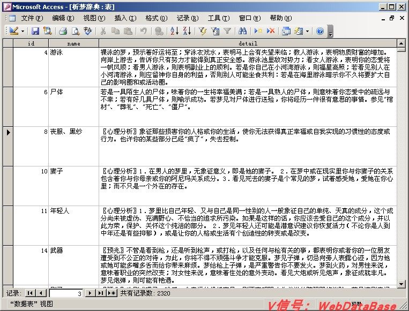Switch to Design view via toolbar icon

(x=13, y=31)
